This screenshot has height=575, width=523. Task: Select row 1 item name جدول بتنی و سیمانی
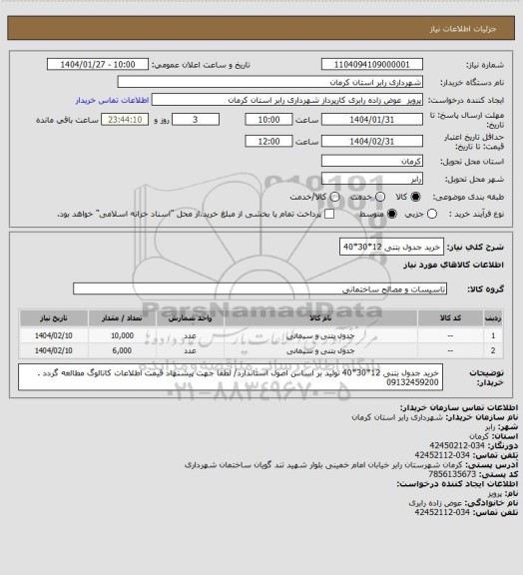[320, 335]
